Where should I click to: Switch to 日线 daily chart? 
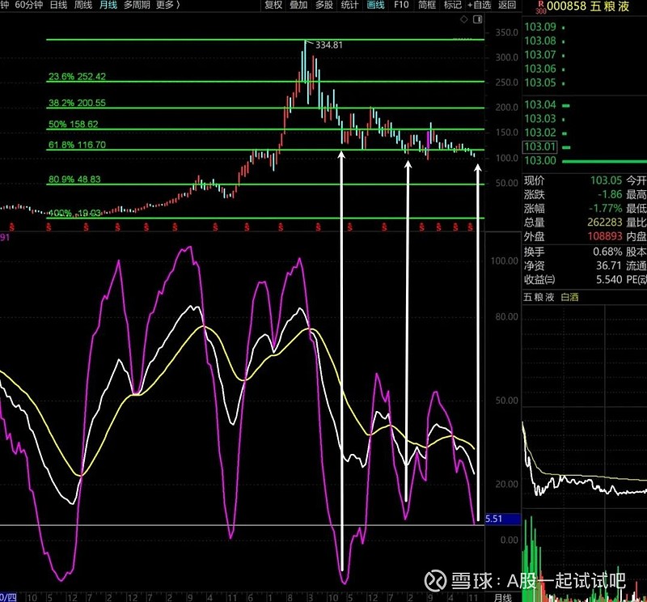coord(58,5)
